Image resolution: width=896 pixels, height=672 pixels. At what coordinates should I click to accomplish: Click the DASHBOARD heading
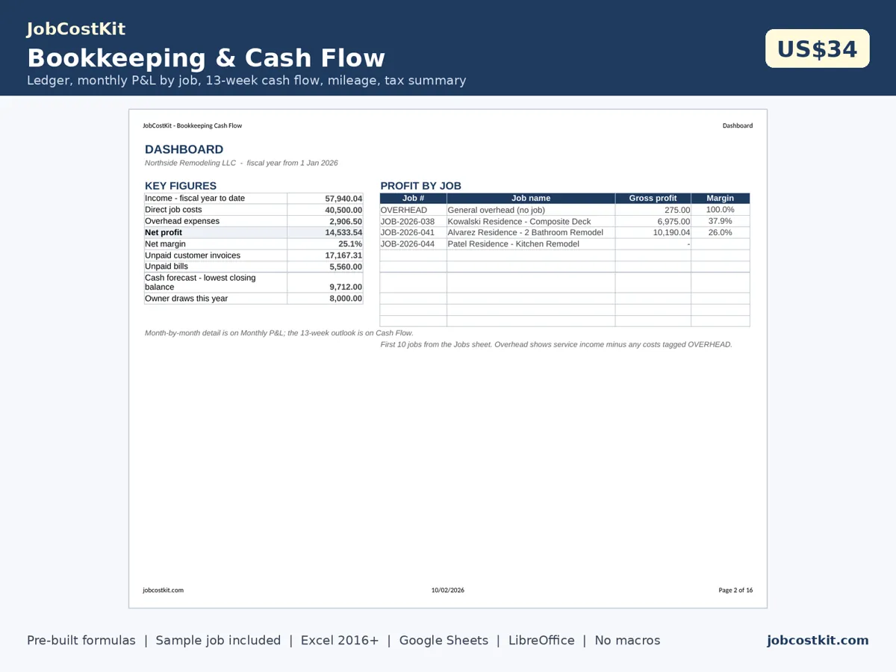coord(184,149)
